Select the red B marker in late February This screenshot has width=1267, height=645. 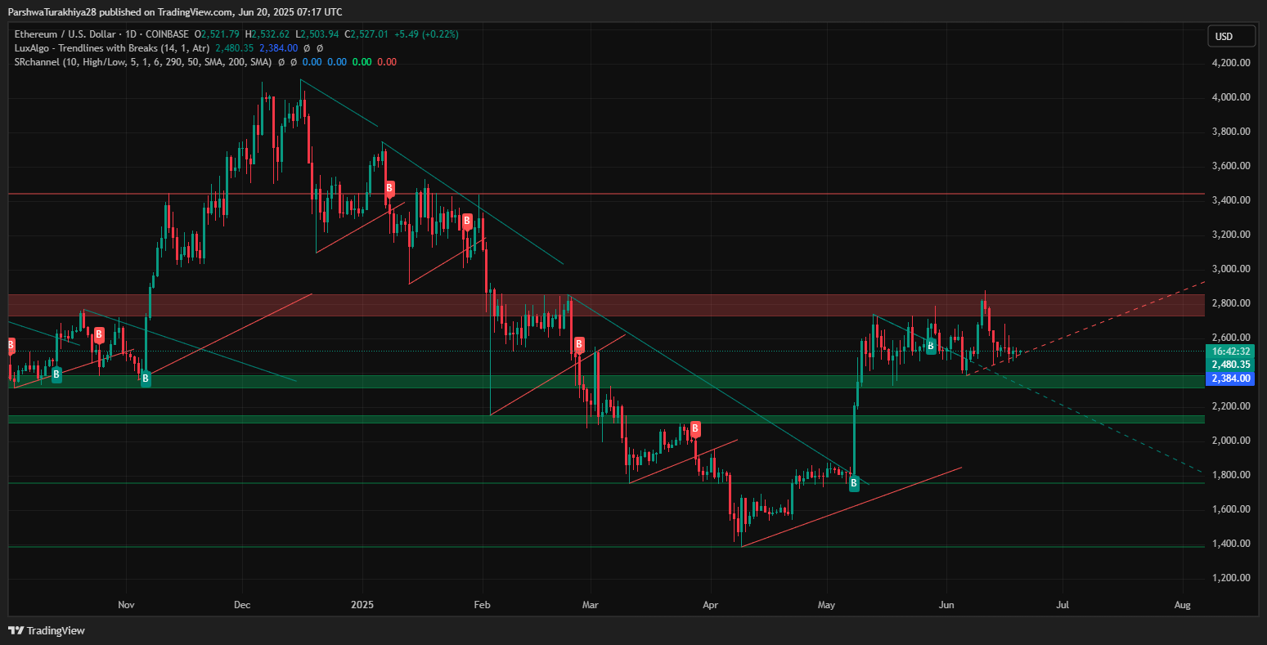coord(579,344)
